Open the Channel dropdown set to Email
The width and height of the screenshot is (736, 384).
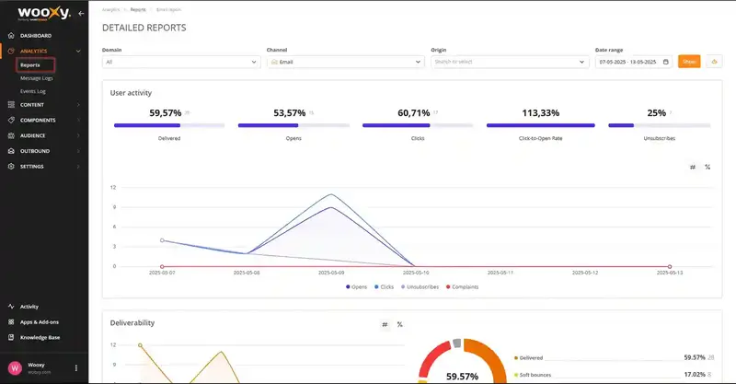click(345, 62)
